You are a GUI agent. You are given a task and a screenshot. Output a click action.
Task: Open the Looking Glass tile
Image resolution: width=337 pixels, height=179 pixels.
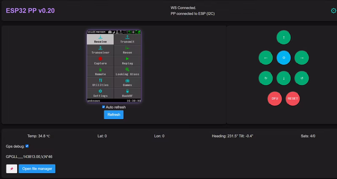128,72
